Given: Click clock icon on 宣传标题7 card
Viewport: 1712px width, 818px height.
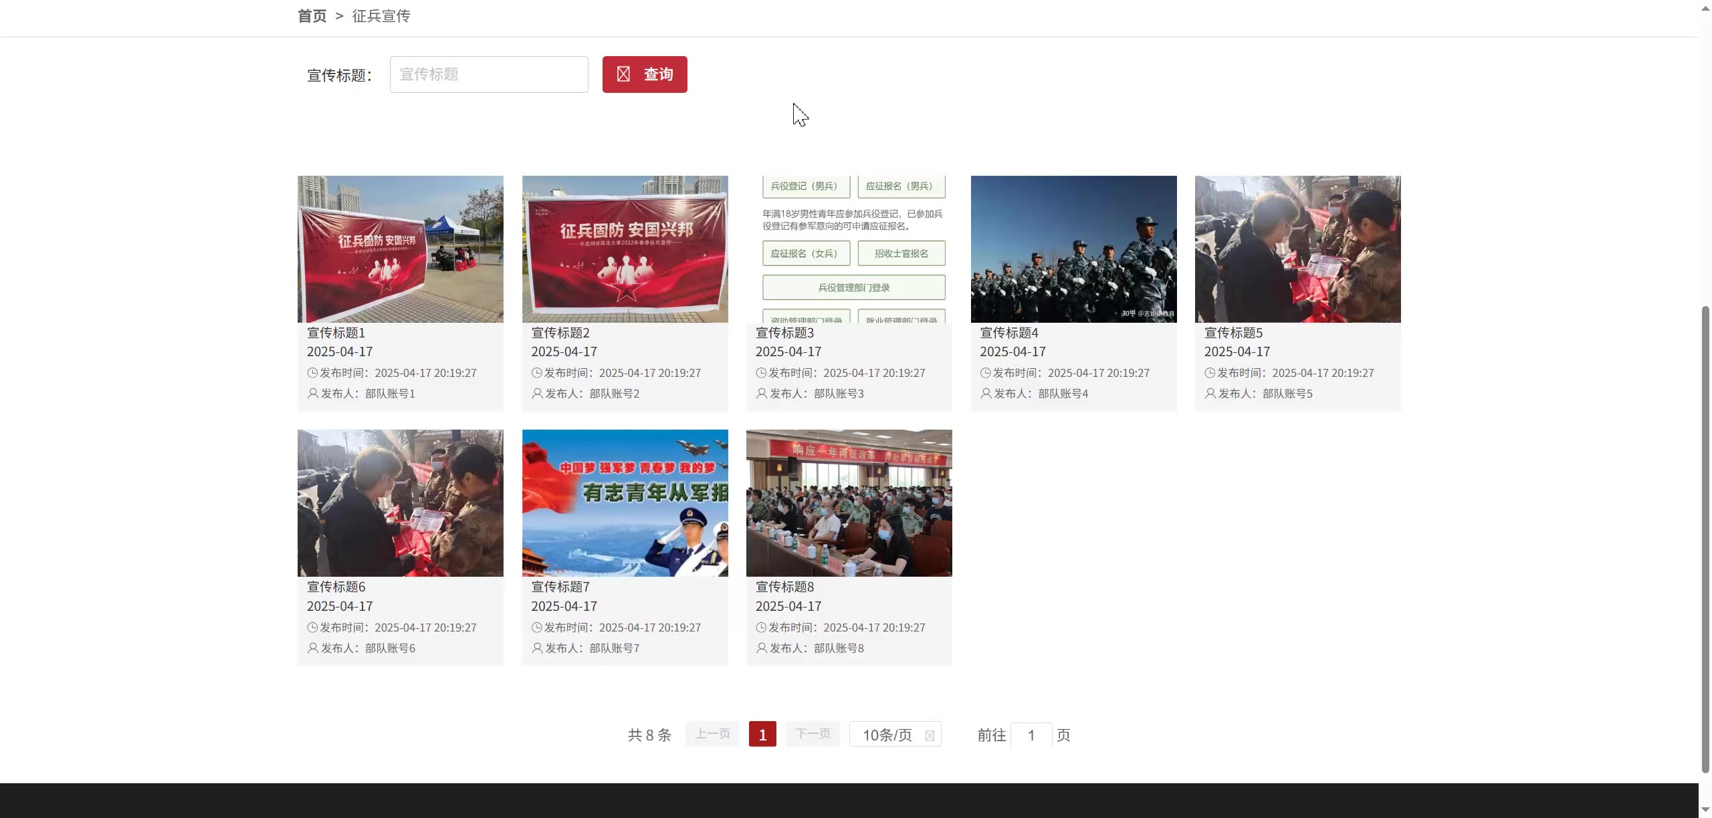Looking at the screenshot, I should (537, 628).
